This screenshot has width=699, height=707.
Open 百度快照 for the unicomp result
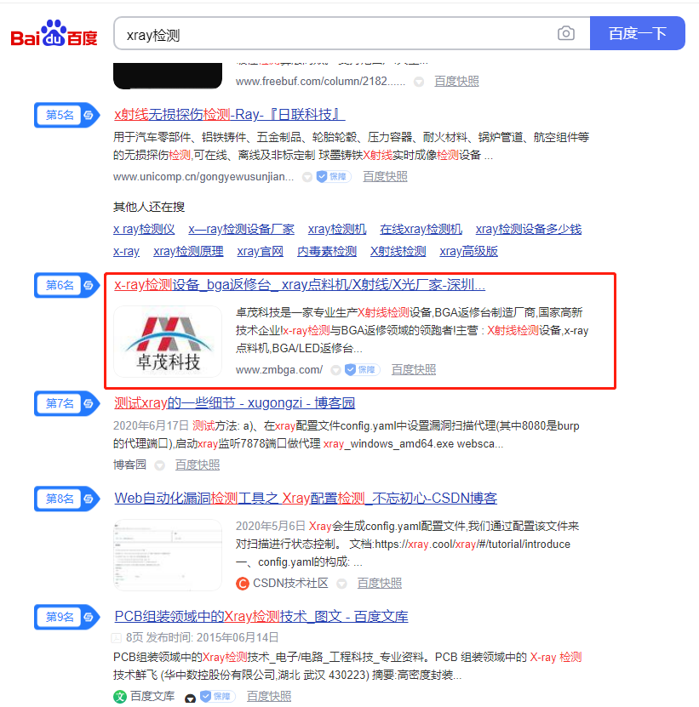click(x=386, y=177)
